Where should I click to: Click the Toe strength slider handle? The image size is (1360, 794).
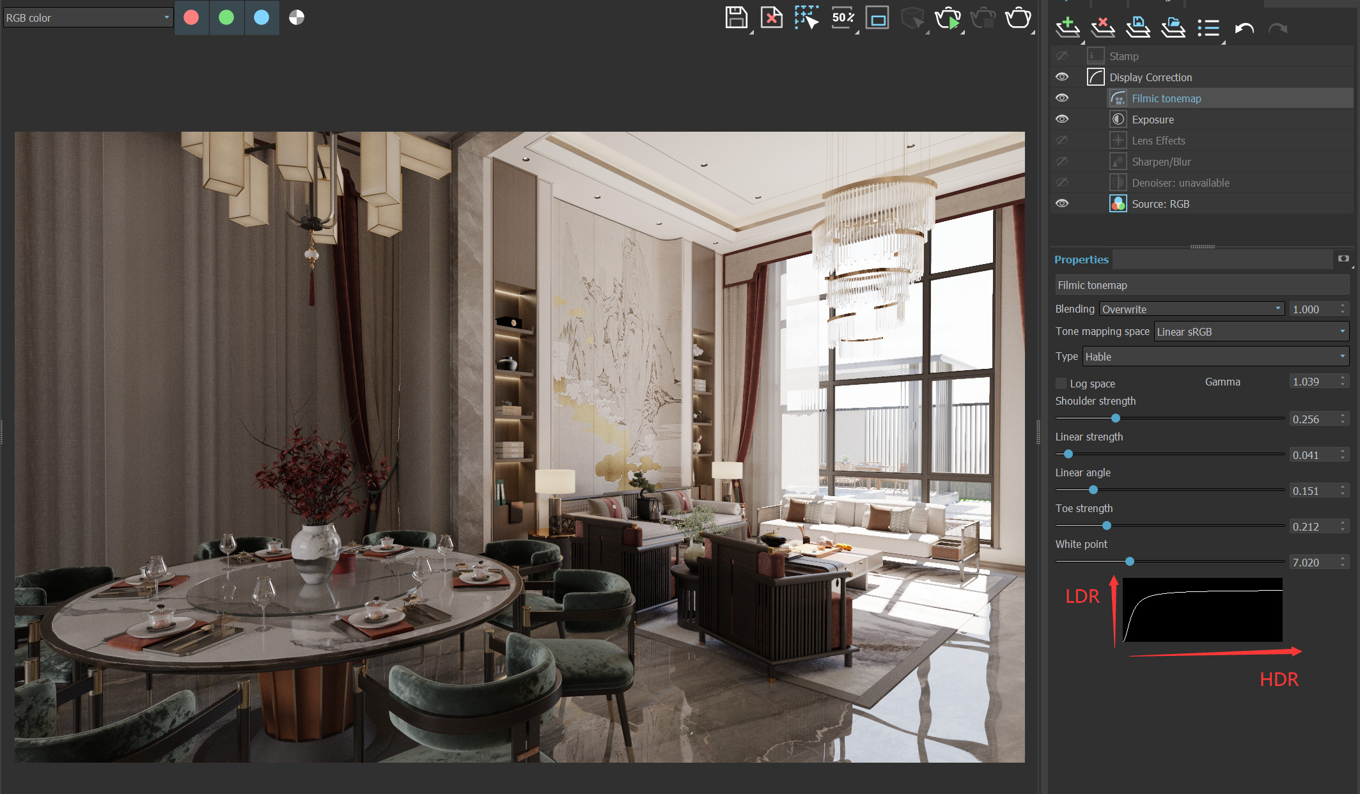pyautogui.click(x=1107, y=525)
